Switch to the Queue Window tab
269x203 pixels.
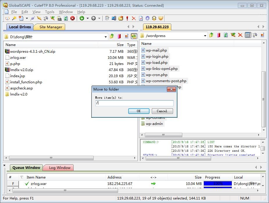click(x=26, y=168)
